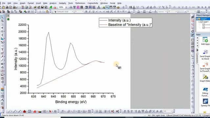The width and height of the screenshot is (210, 118).
Task: Select the Rectangle tool
Action: pyautogui.click(x=2, y=64)
